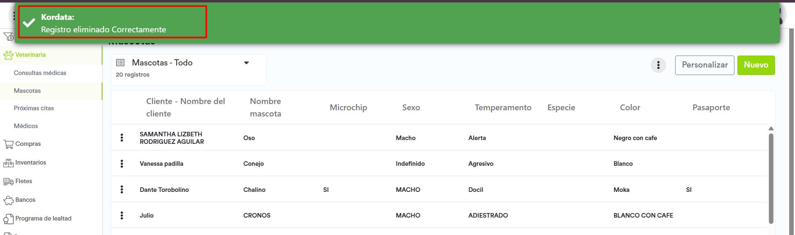Expand the Mascotas - Todo view dropdown
Viewport: 795px width, 235px height.
[x=246, y=63]
